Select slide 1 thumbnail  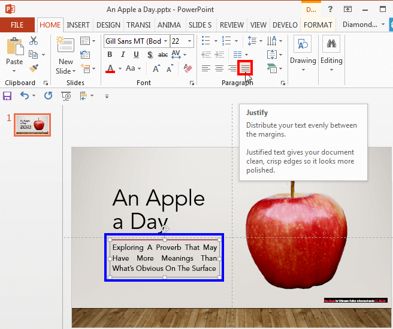pos(32,125)
